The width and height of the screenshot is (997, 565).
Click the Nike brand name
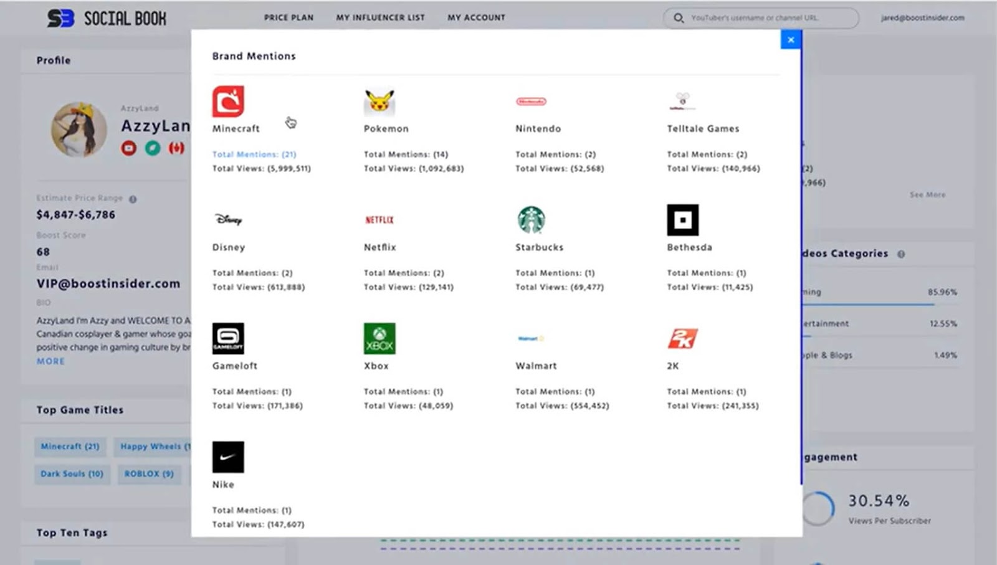pyautogui.click(x=223, y=485)
